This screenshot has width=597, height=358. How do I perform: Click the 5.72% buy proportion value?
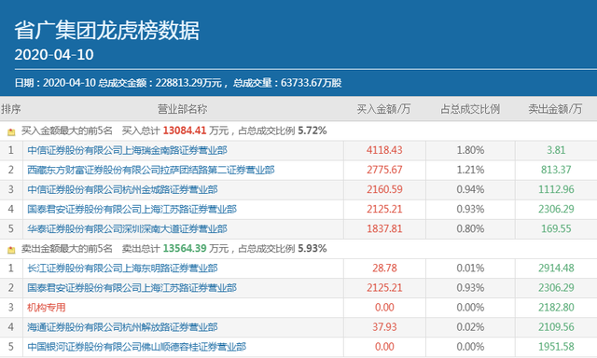click(x=312, y=131)
